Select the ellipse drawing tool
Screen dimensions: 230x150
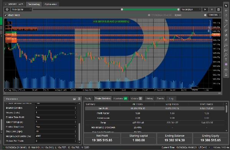(226, 55)
